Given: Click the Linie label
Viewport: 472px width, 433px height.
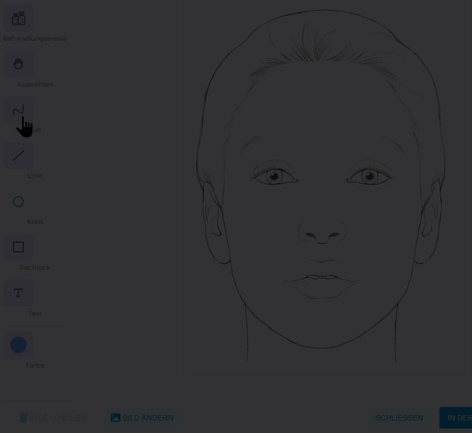Looking at the screenshot, I should pos(35,175).
